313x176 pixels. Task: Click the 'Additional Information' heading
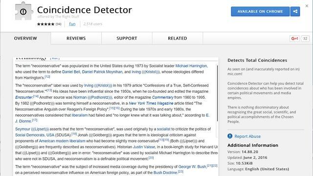253,145
